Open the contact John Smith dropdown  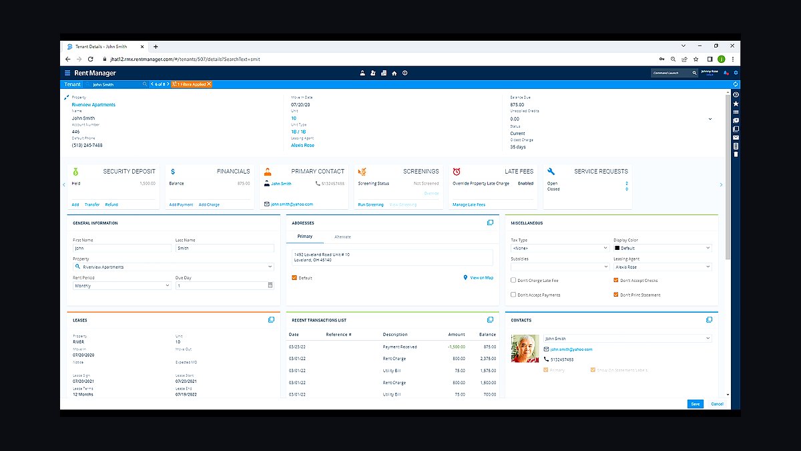(628, 339)
